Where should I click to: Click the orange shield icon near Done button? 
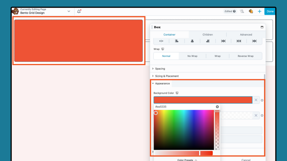pos(251,11)
